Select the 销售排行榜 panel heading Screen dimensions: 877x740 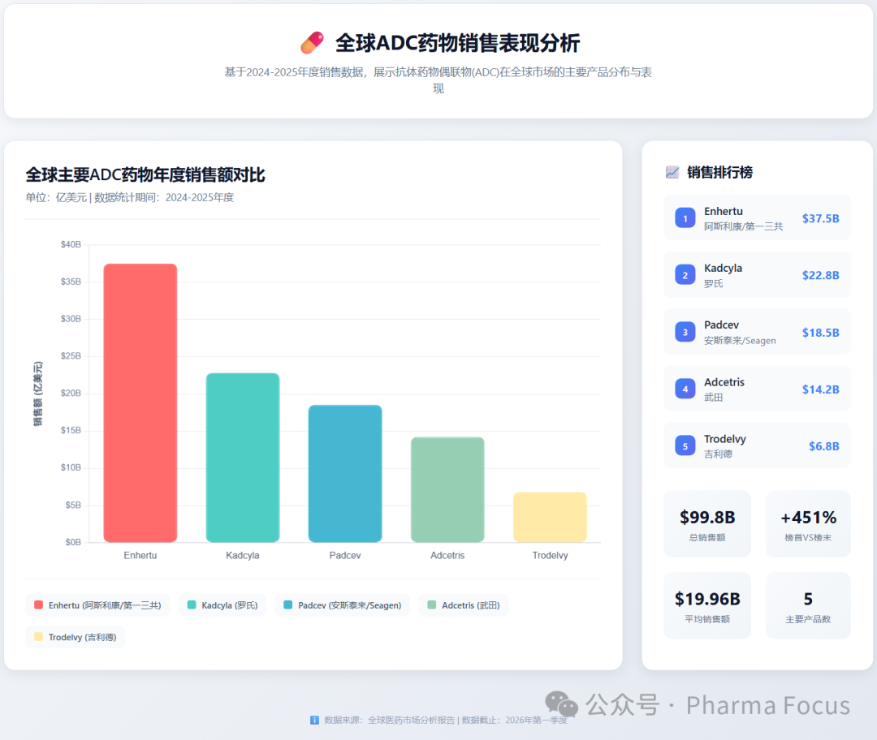pos(719,172)
